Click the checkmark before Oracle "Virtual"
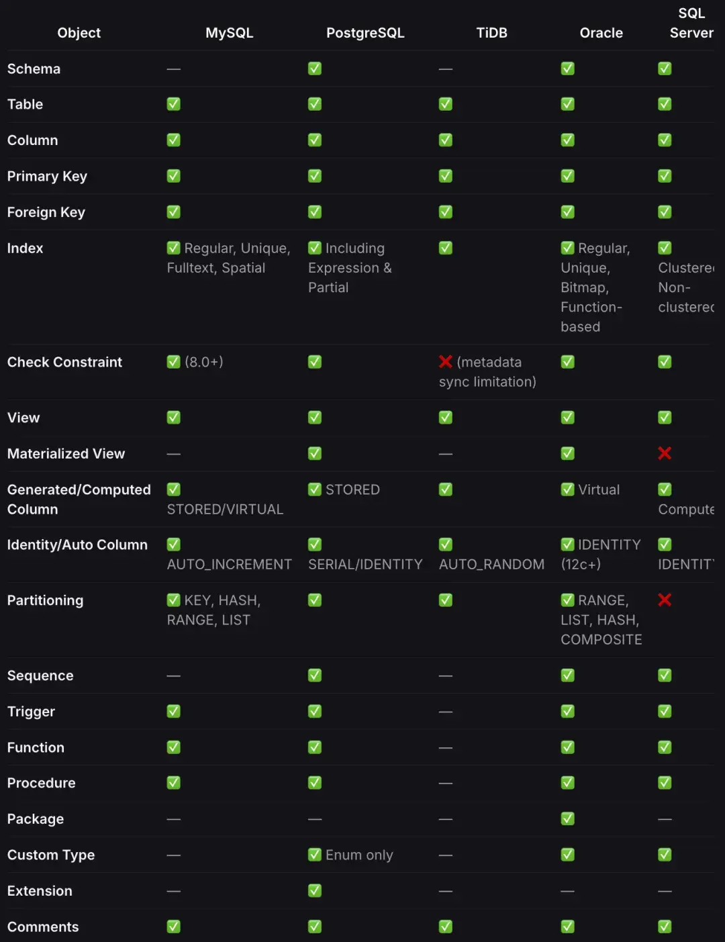 click(568, 489)
